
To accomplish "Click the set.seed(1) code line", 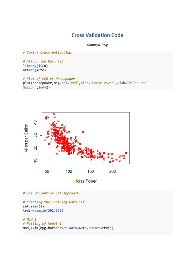I will [33, 206].
